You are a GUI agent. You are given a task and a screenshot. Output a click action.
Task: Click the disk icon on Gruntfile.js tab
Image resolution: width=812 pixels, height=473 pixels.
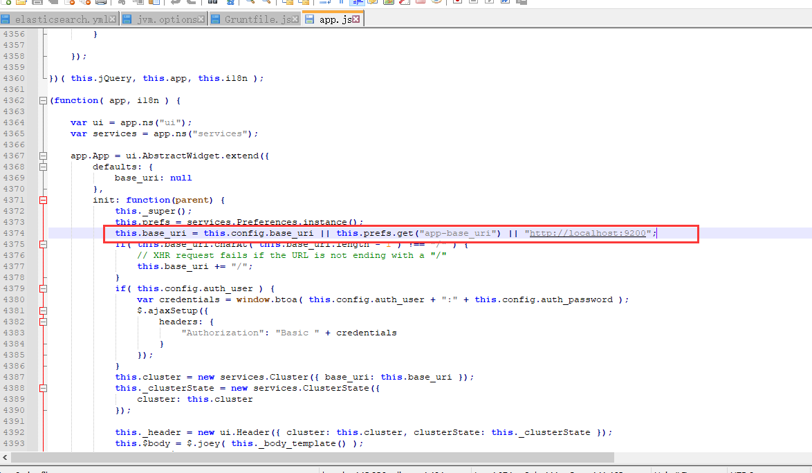(x=215, y=19)
